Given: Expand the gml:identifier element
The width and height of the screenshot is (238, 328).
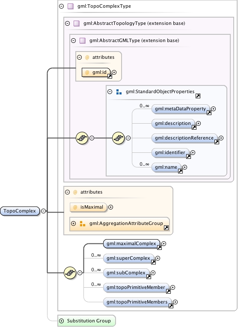Looking at the screenshot, I should pyautogui.click(x=193, y=153).
